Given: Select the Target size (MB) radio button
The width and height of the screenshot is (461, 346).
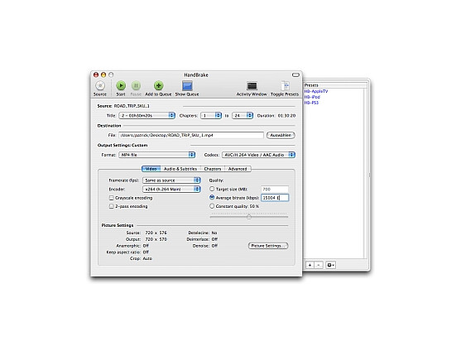Looking at the screenshot, I should (x=212, y=189).
